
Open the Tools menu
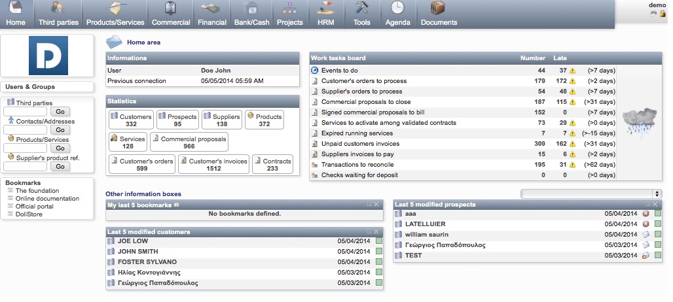[362, 14]
